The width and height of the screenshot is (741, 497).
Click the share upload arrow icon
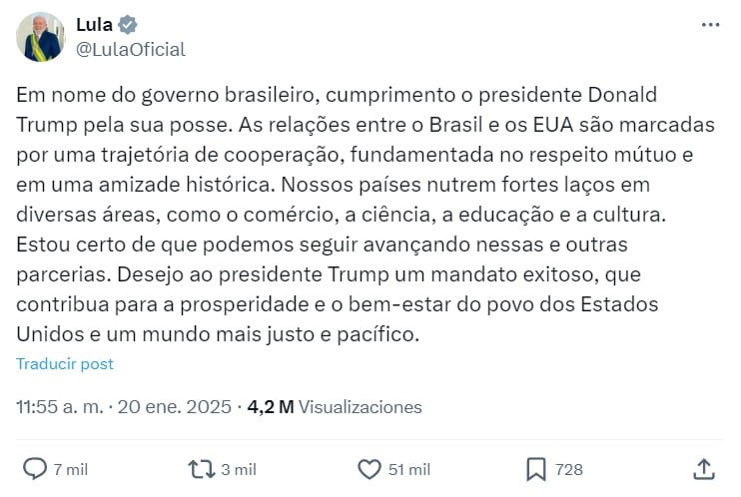pyautogui.click(x=703, y=468)
